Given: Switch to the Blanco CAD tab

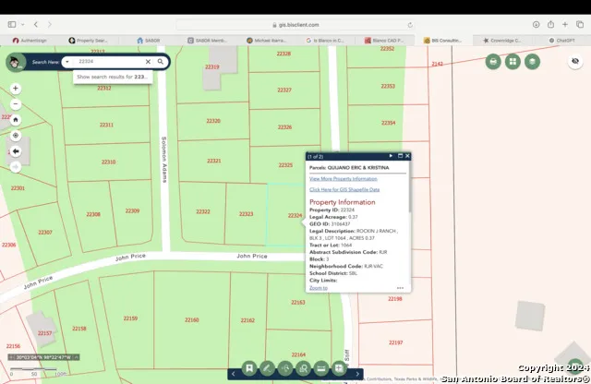Looking at the screenshot, I should coord(384,41).
